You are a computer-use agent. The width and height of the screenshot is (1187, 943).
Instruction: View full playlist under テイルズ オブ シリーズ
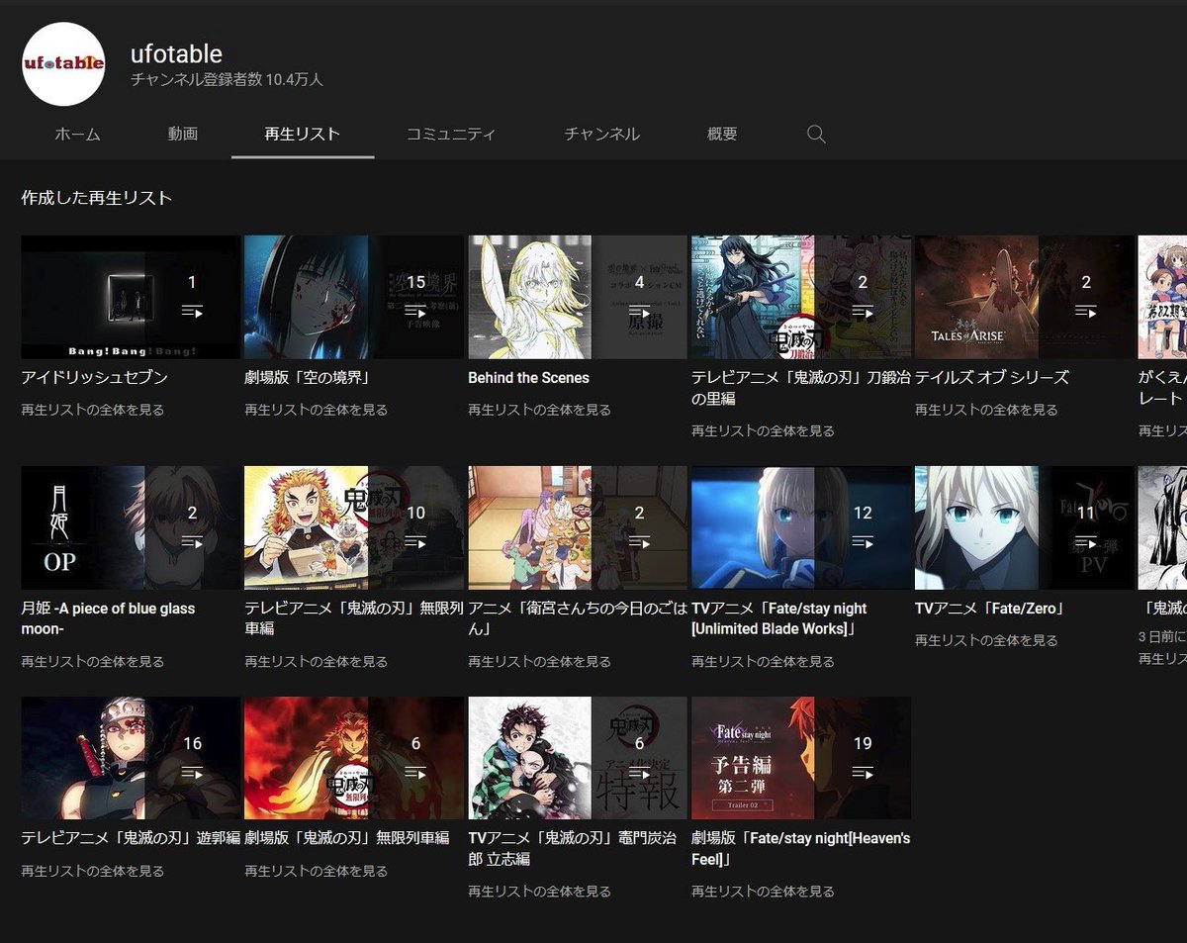986,410
